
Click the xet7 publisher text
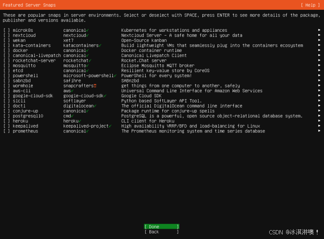coord(68,40)
